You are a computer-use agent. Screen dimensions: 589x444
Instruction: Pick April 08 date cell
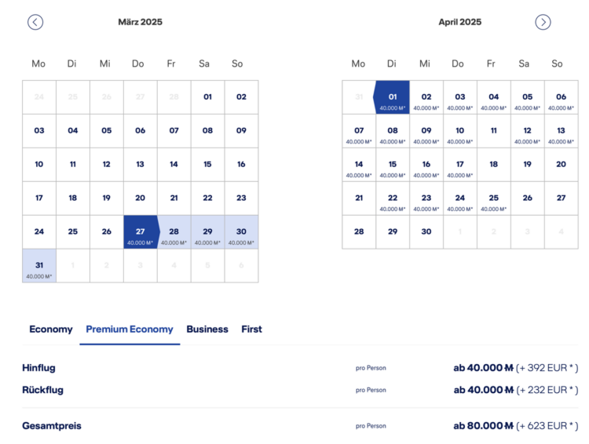click(x=393, y=131)
